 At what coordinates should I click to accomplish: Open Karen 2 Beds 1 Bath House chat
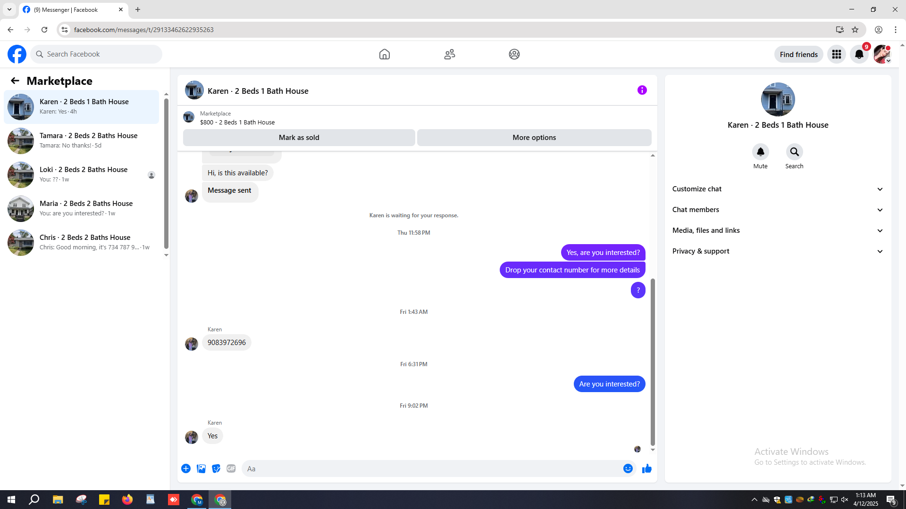point(82,107)
